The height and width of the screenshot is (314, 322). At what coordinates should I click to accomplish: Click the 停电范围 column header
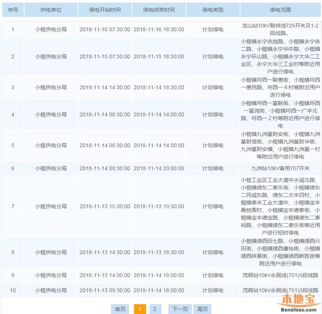pos(280,10)
